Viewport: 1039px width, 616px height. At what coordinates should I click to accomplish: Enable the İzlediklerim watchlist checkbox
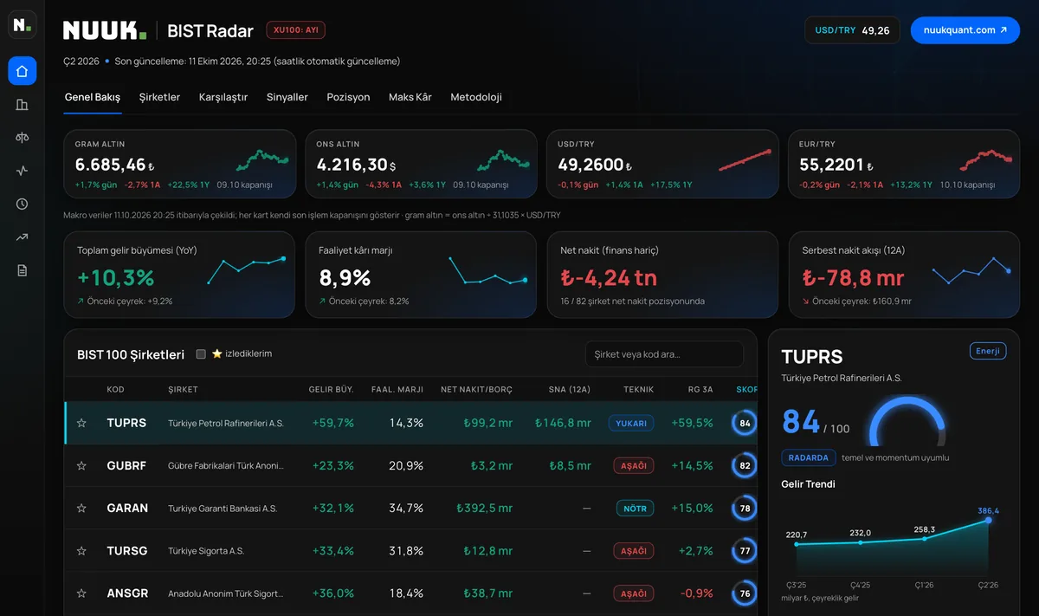coord(201,353)
